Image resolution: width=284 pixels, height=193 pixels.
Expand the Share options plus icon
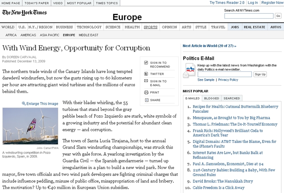coord(146,100)
